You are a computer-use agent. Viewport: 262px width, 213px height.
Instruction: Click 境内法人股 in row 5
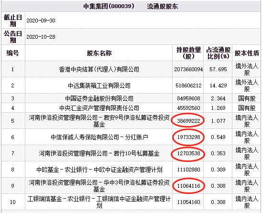point(247,121)
